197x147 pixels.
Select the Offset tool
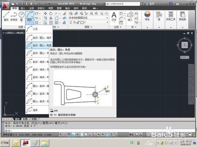64,23
